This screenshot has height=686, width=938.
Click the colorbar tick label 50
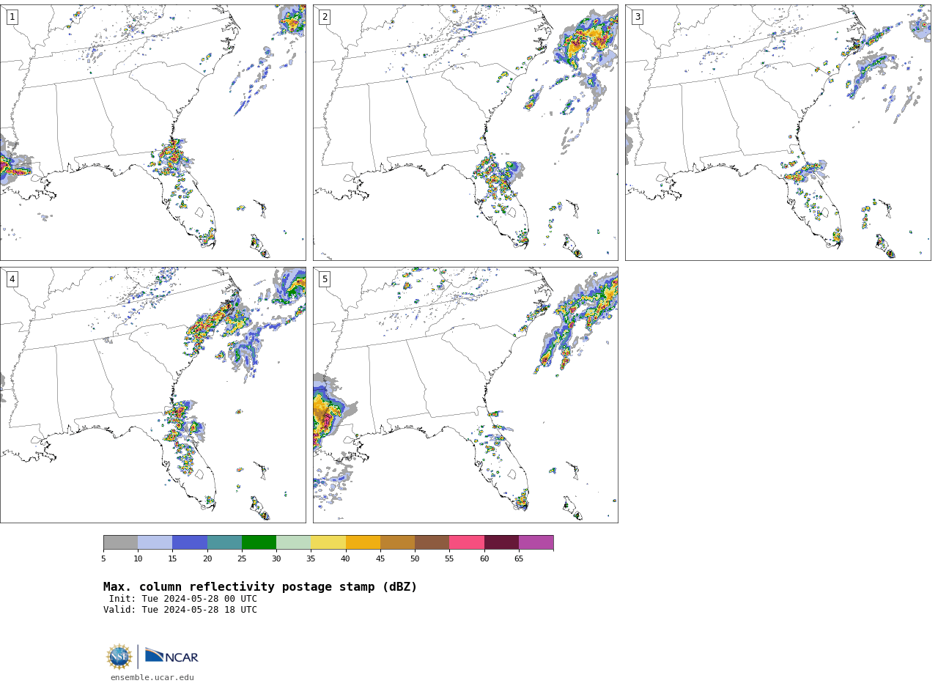coord(415,559)
